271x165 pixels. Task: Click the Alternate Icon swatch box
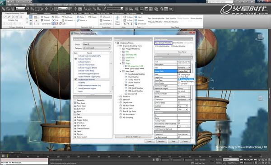pos(179,126)
